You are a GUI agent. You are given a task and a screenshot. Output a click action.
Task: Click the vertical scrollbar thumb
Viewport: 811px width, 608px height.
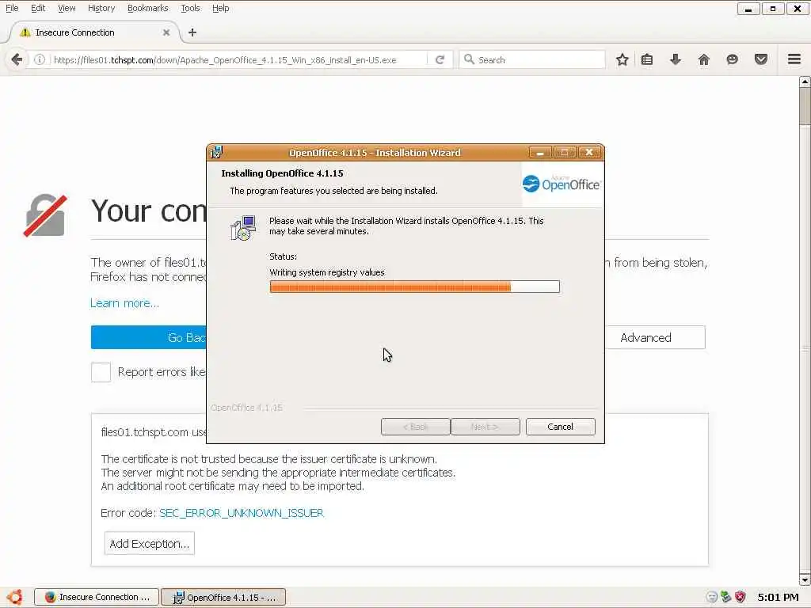pos(805,107)
